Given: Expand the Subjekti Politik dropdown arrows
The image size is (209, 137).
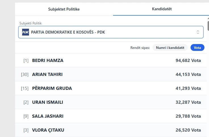Looking at the screenshot, I should pyautogui.click(x=198, y=32).
